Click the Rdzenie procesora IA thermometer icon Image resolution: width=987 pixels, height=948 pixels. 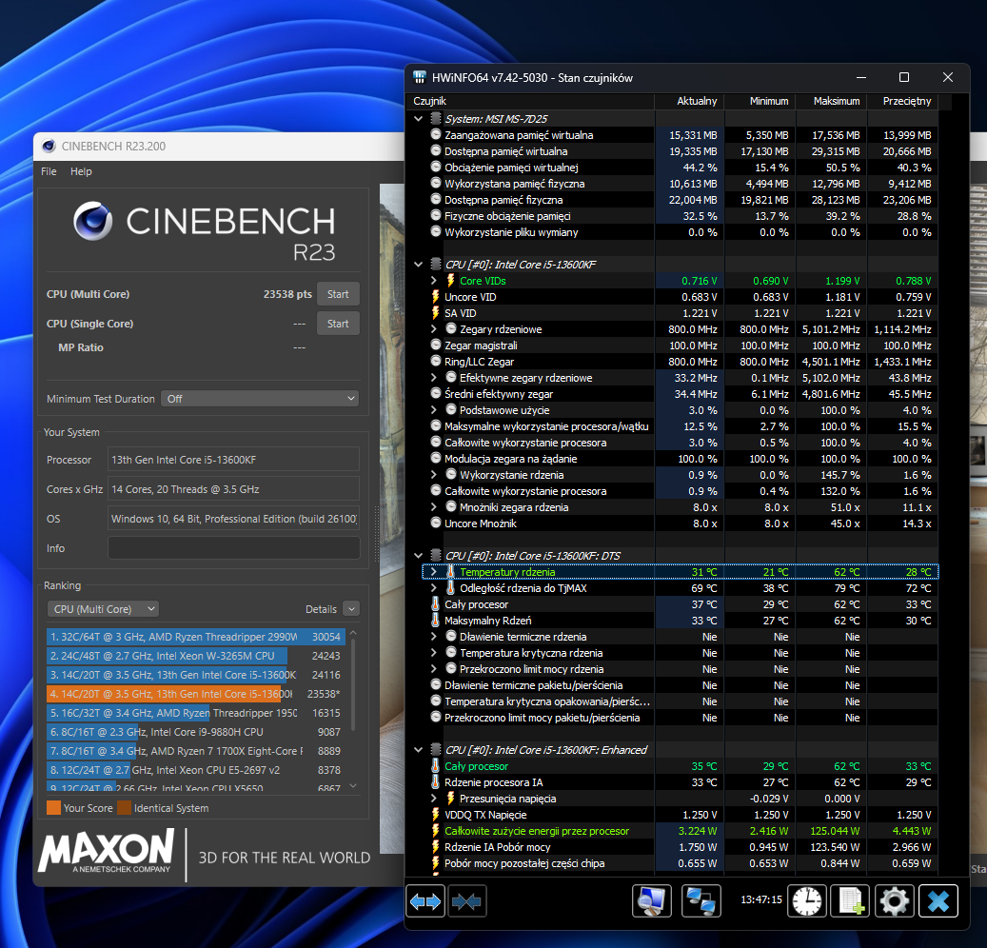click(x=436, y=782)
